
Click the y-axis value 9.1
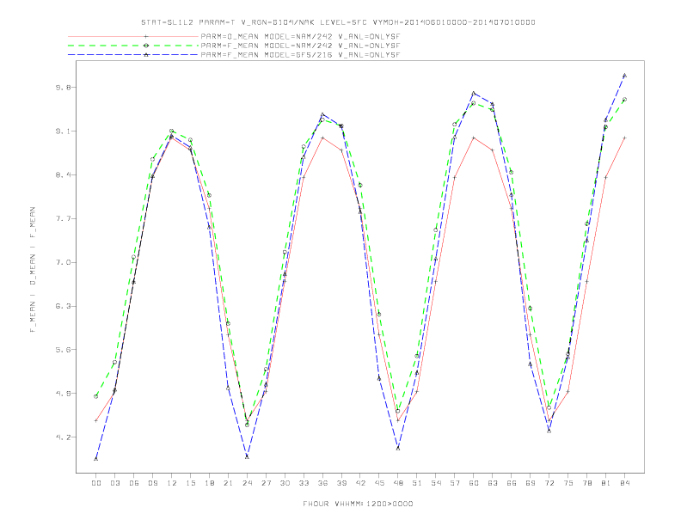click(x=63, y=131)
